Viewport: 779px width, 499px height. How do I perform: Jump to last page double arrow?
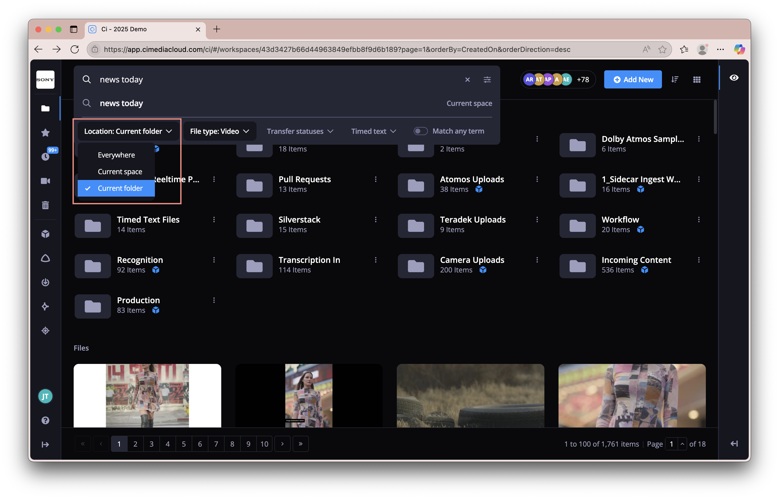point(301,444)
